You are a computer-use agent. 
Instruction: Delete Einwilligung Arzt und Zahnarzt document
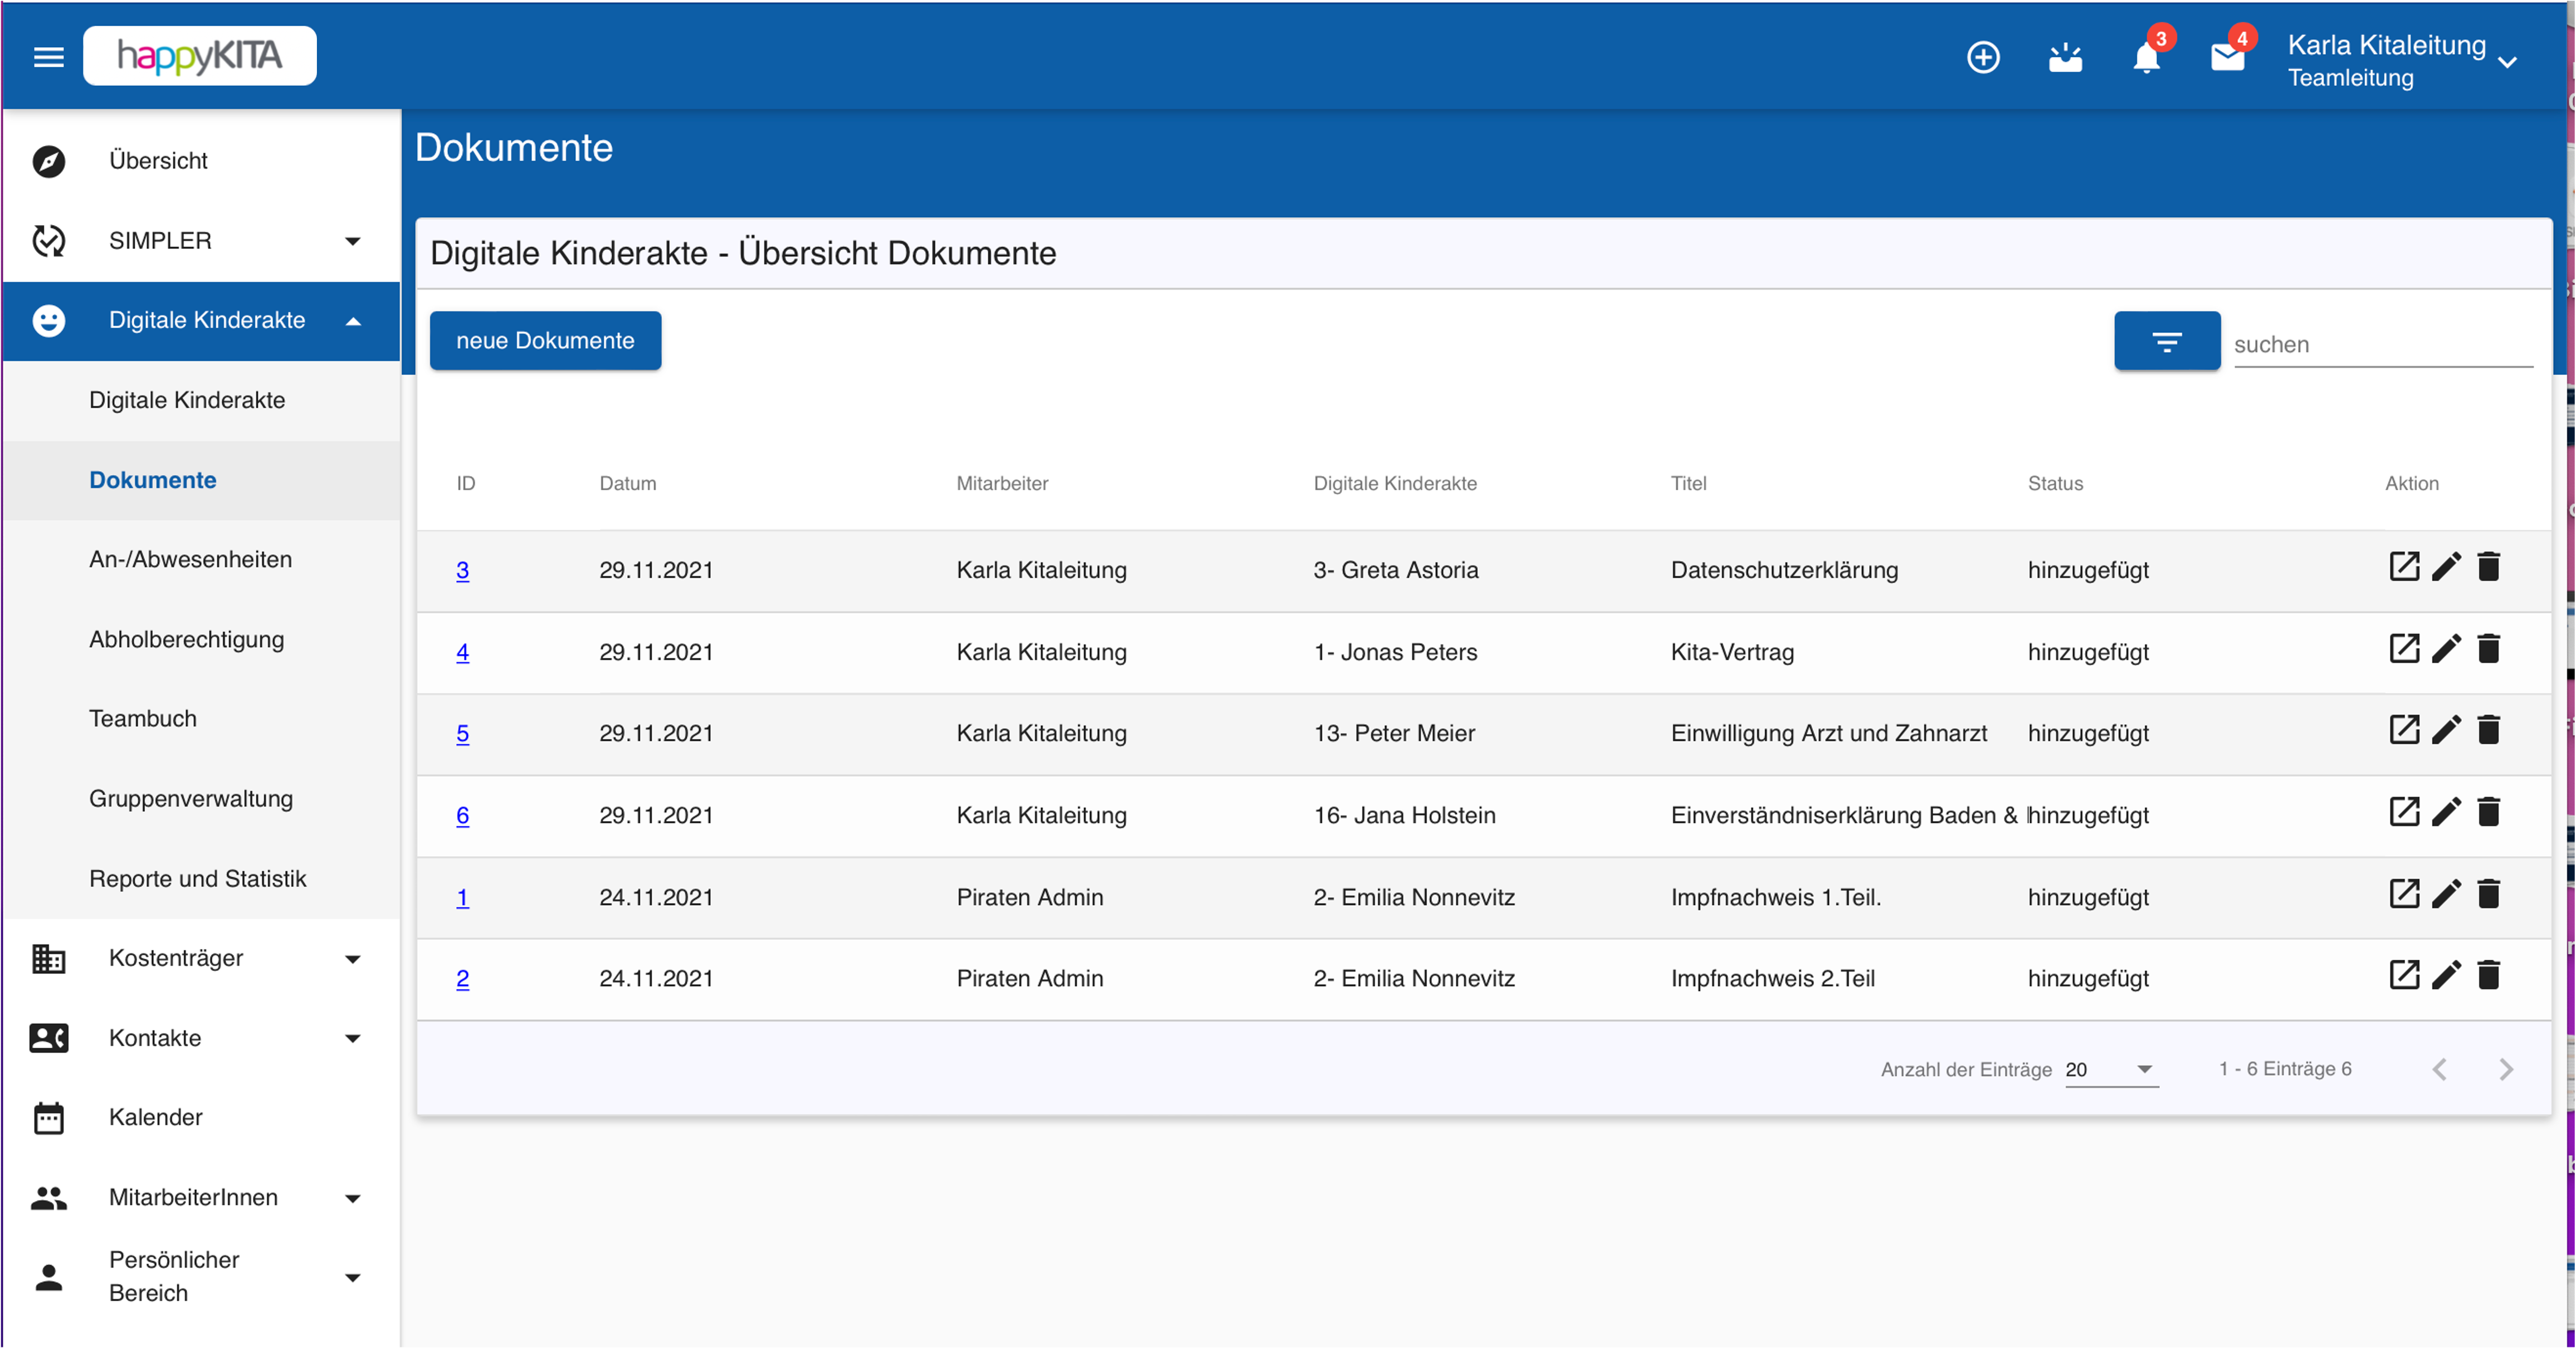click(x=2488, y=730)
